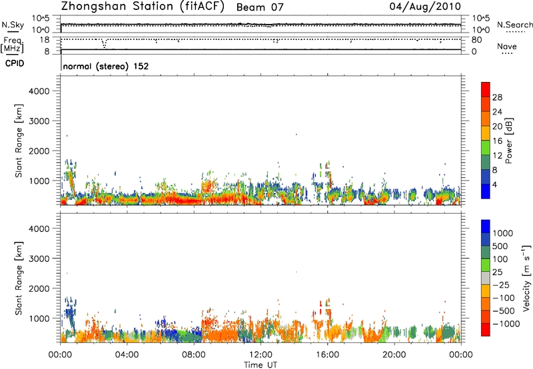This screenshot has height=369, width=533.
Task: Click the gray segment of the velocity color bar
Action: pyautogui.click(x=486, y=278)
